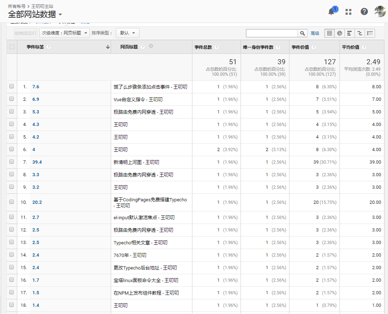Switch to the pie chart view
The height and width of the screenshot is (314, 388).
[x=339, y=33]
